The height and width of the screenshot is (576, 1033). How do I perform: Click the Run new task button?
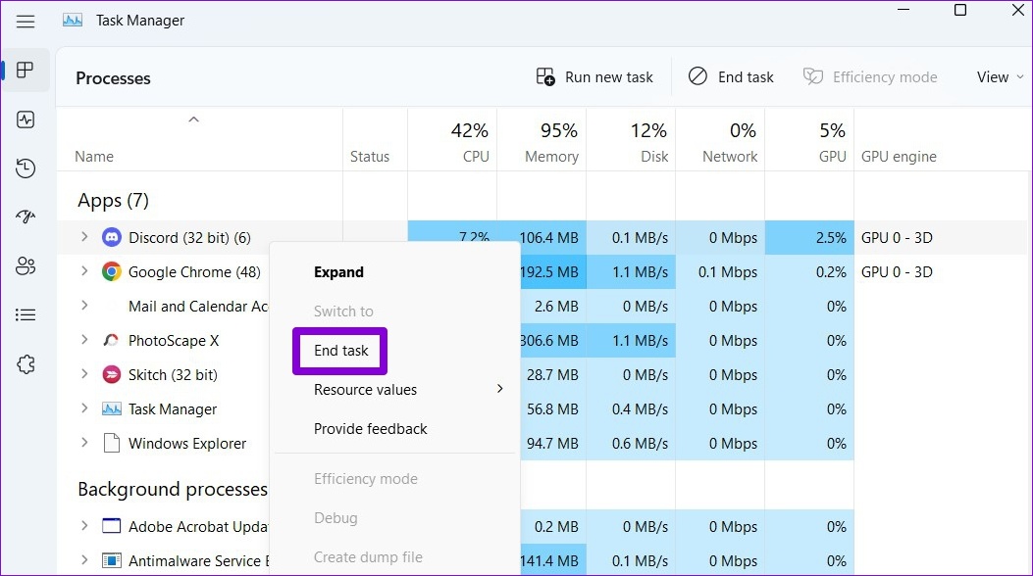pos(594,76)
